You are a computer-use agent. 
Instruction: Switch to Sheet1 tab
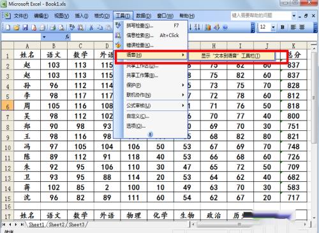tap(36, 225)
